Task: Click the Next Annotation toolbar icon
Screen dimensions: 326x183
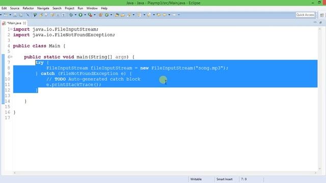Action: click(139, 15)
